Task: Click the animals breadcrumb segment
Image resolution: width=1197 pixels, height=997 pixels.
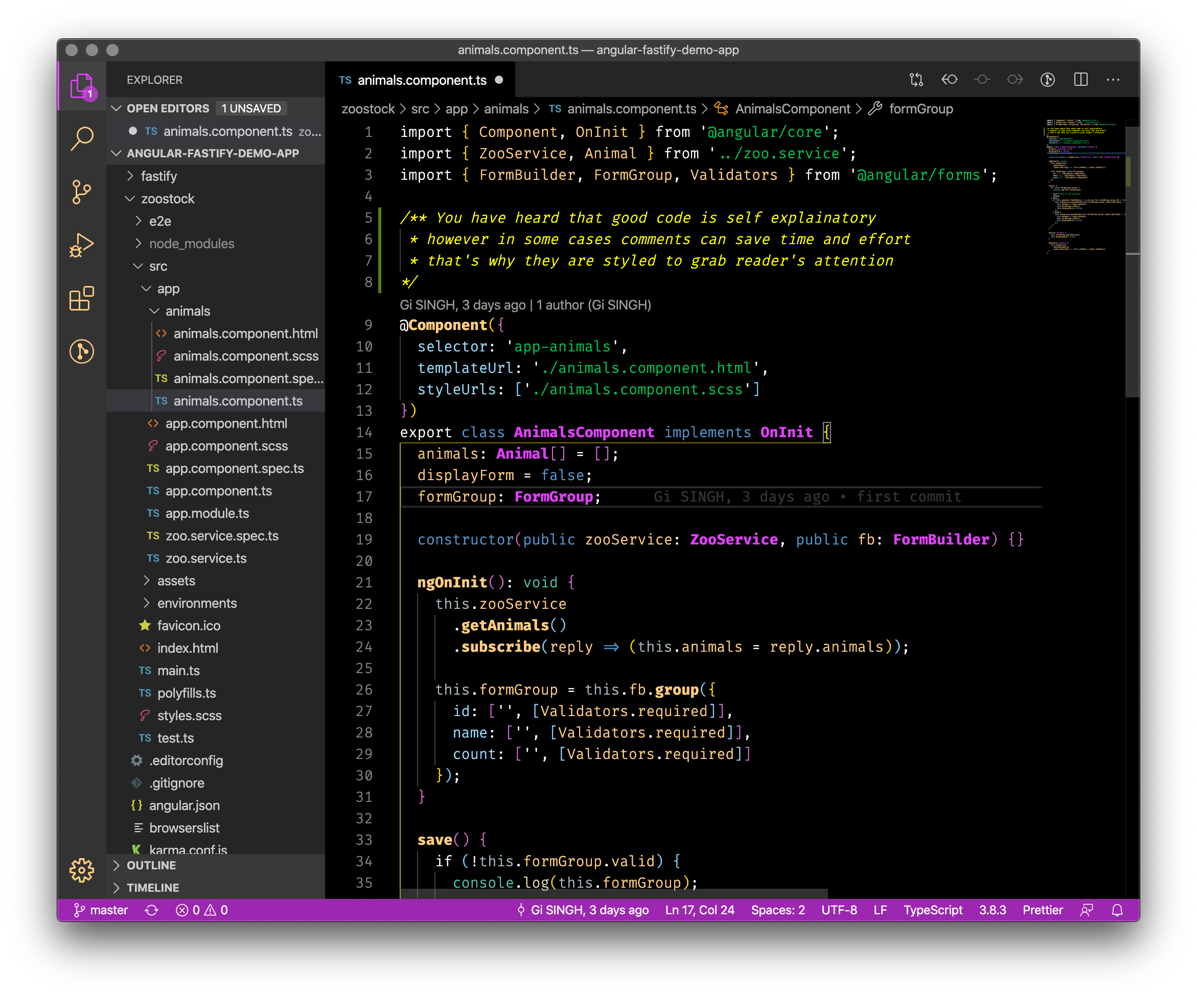Action: (x=506, y=109)
